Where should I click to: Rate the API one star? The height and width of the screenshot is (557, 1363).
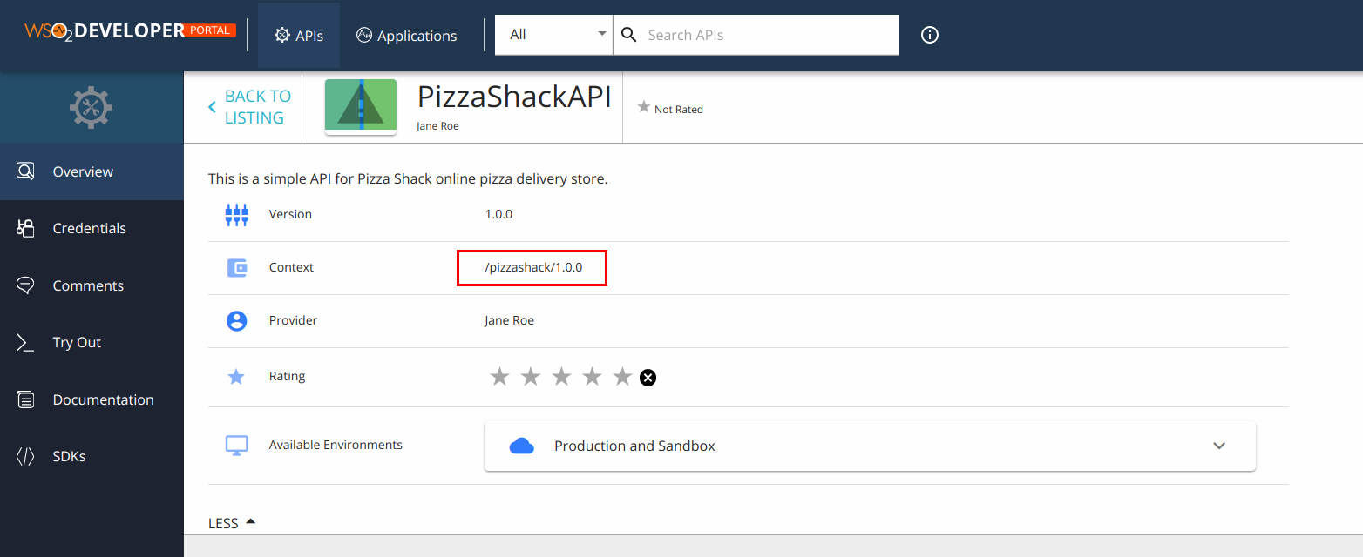coord(499,377)
